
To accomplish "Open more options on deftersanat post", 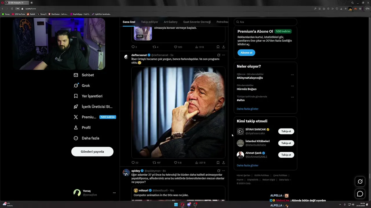I will pos(223,55).
